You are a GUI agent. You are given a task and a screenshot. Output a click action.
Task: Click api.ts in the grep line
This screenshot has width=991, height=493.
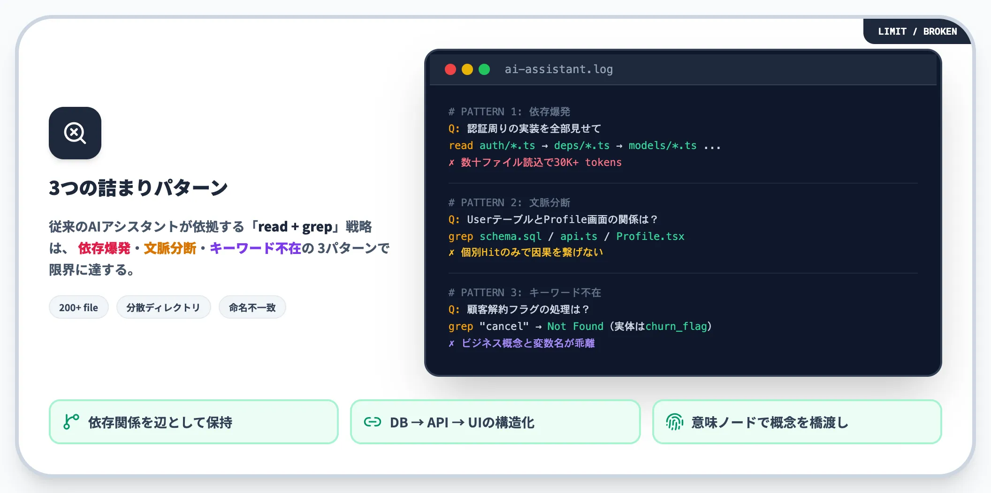coord(579,236)
